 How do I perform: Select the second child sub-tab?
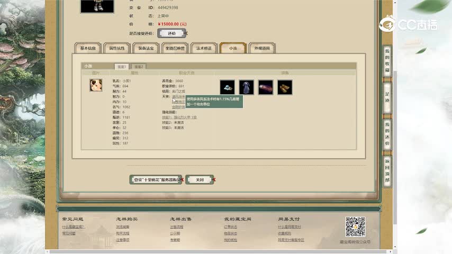coord(139,66)
